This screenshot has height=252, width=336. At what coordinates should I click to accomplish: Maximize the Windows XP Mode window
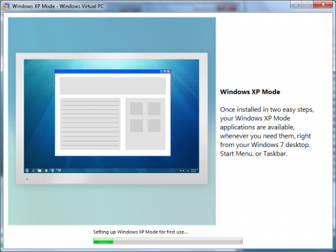tap(308, 4)
